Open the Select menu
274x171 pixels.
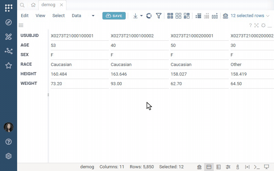[x=59, y=15]
